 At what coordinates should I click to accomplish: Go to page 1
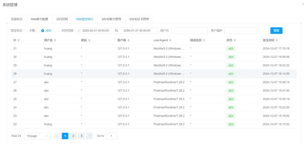(65, 136)
